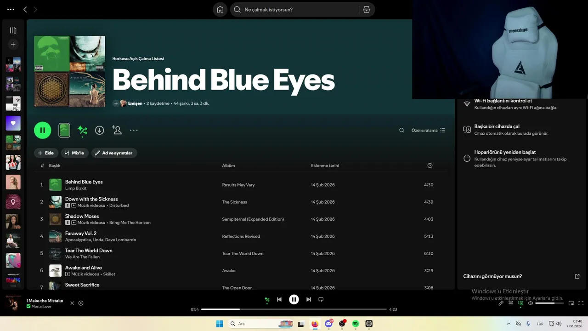Screen dimensions: 588x331
Task: Pause playback in the player bar
Action: pos(294,300)
